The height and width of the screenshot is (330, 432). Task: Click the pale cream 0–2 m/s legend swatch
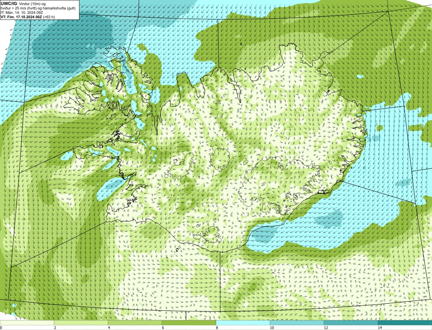(x=27, y=323)
